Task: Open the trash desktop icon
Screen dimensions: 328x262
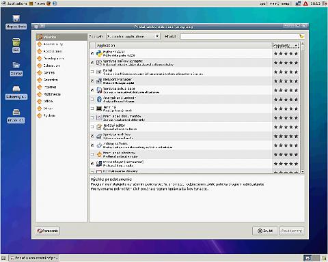Action: click(x=16, y=42)
